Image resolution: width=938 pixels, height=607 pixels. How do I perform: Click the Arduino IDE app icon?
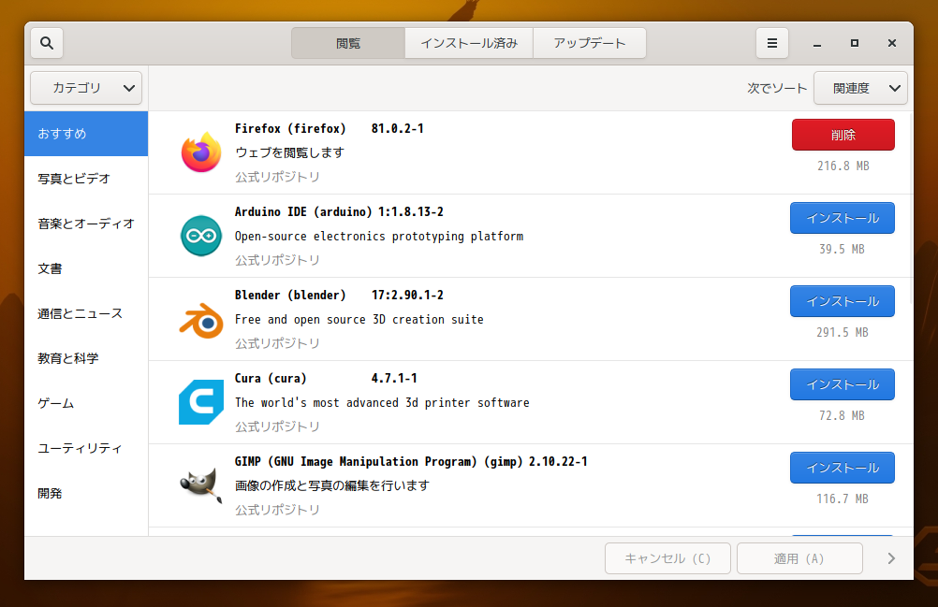click(x=201, y=236)
